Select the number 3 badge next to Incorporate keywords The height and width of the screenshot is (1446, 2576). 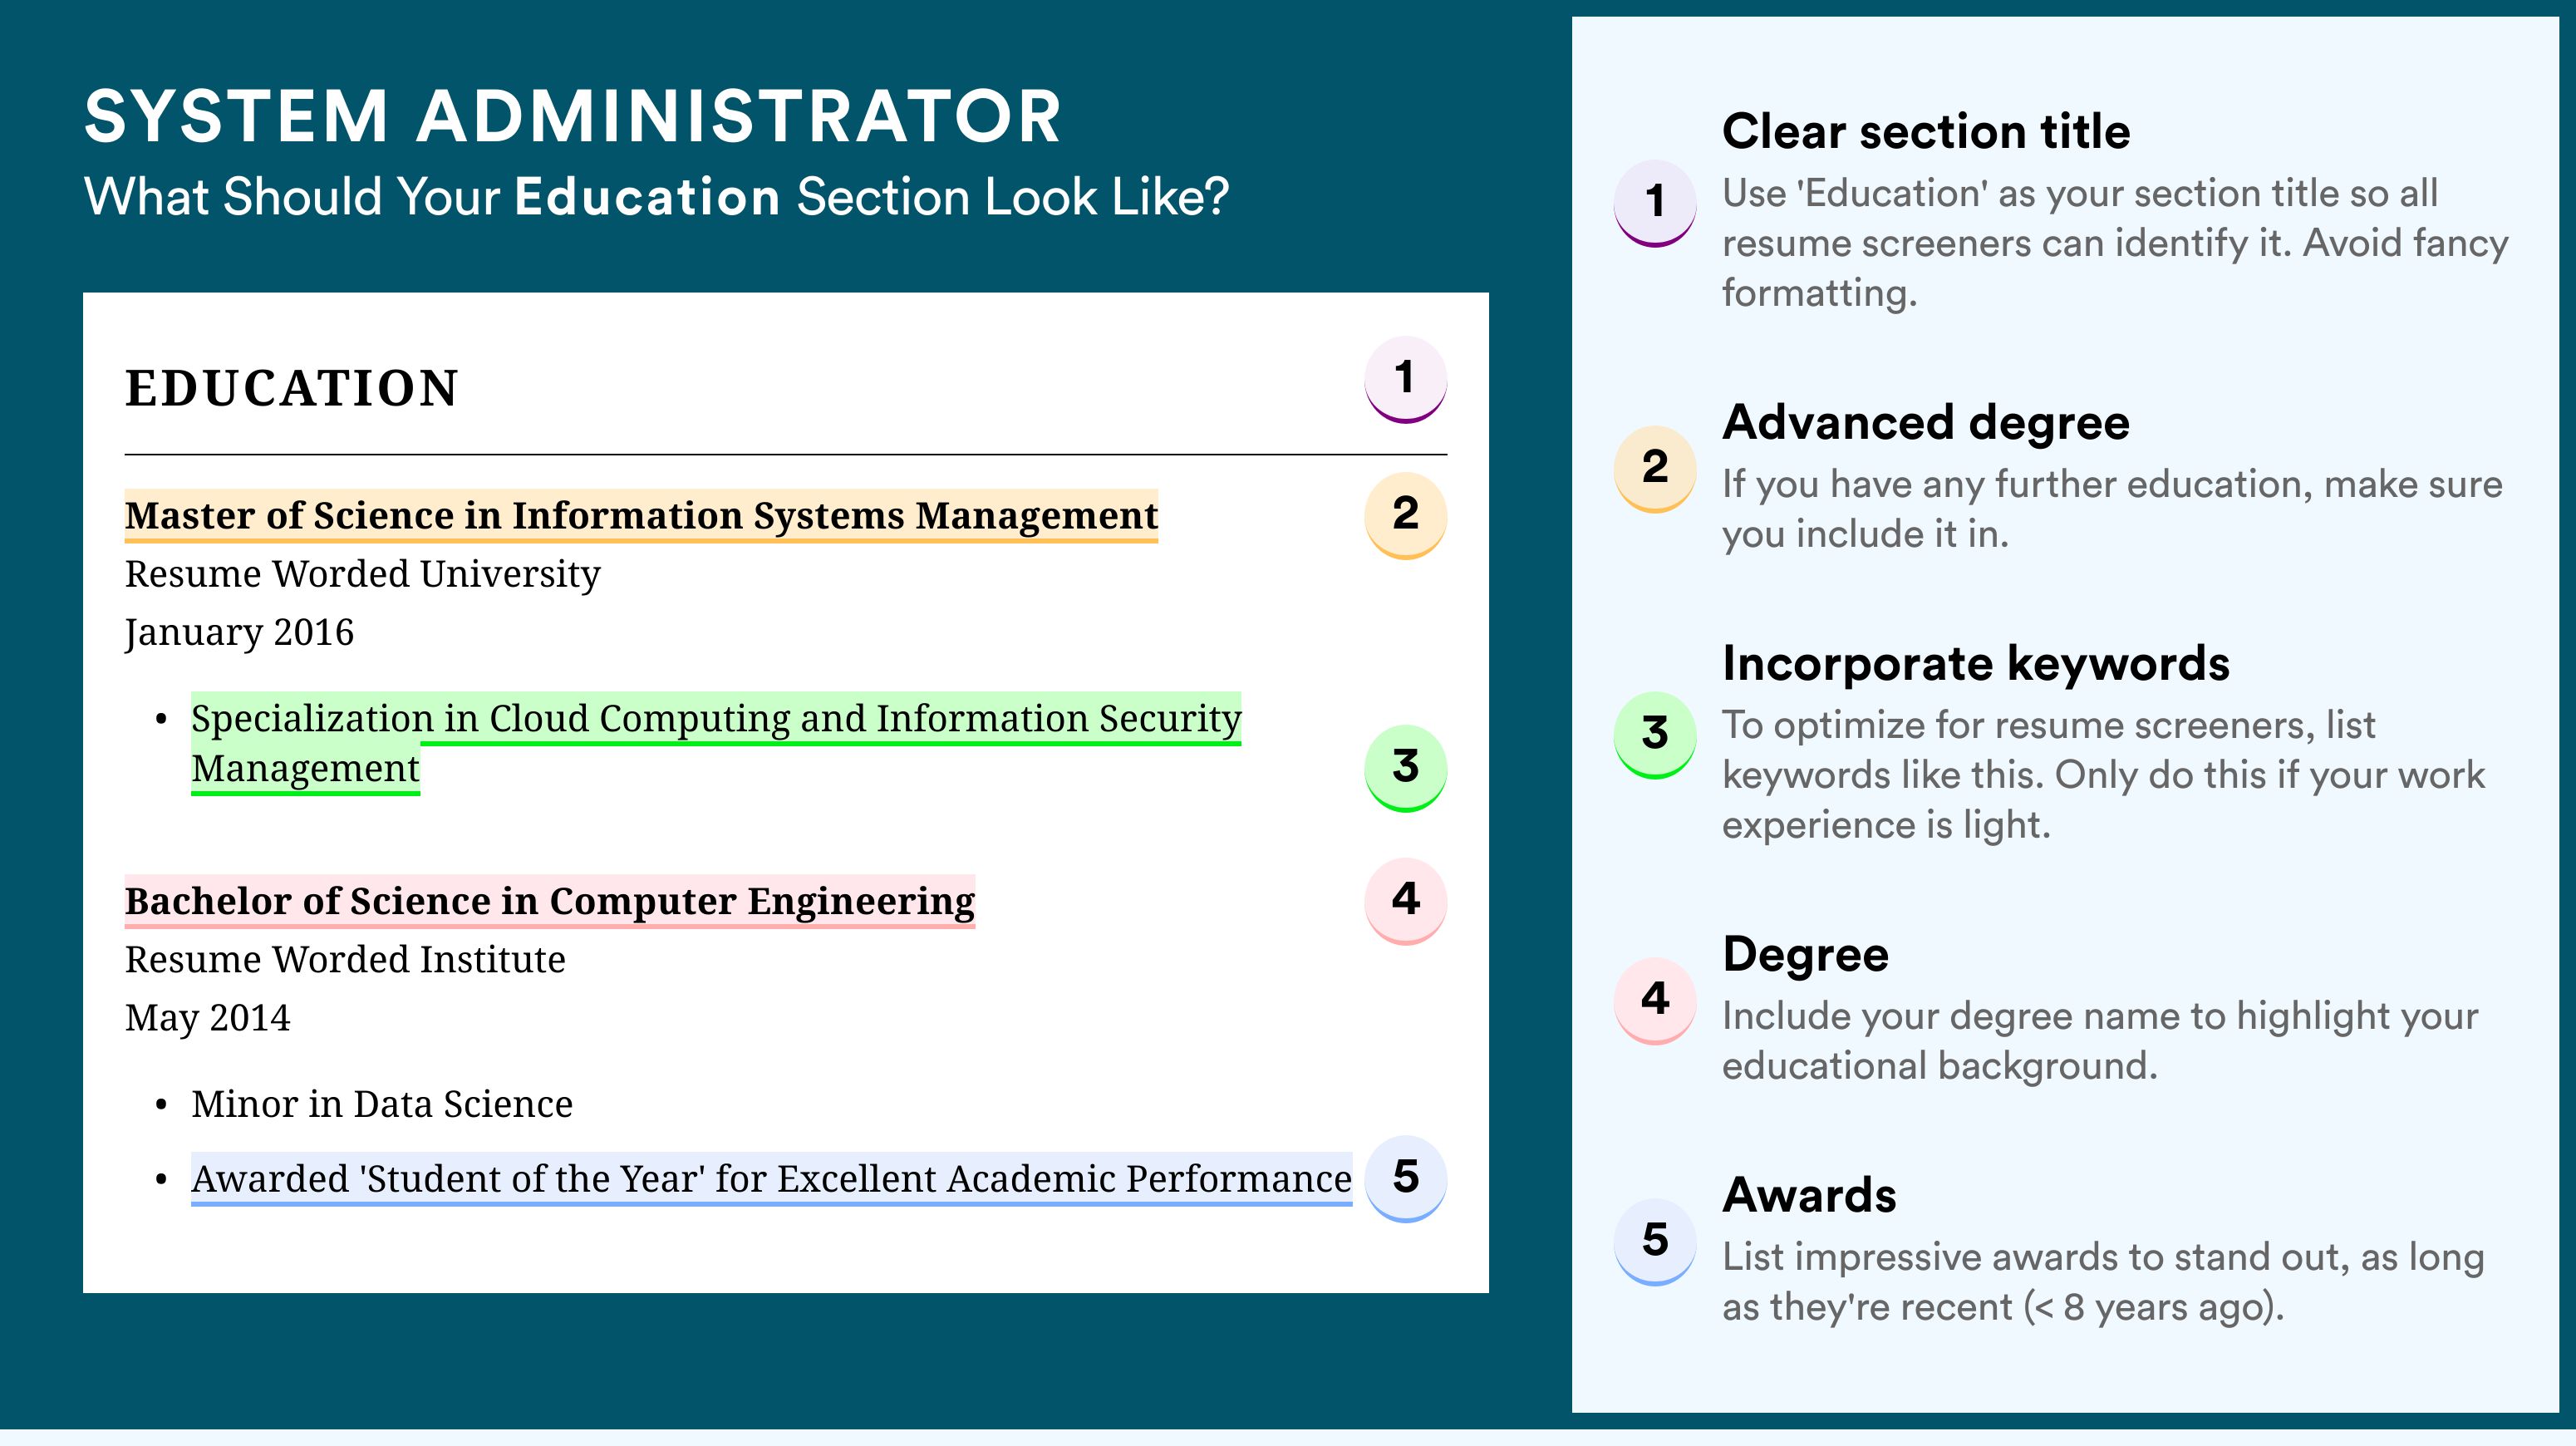1655,734
